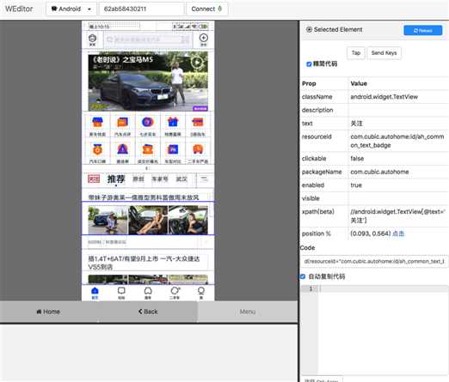Image resolution: width=449 pixels, height=382 pixels.
Task: Click the phone search input box
Action: (x=147, y=39)
